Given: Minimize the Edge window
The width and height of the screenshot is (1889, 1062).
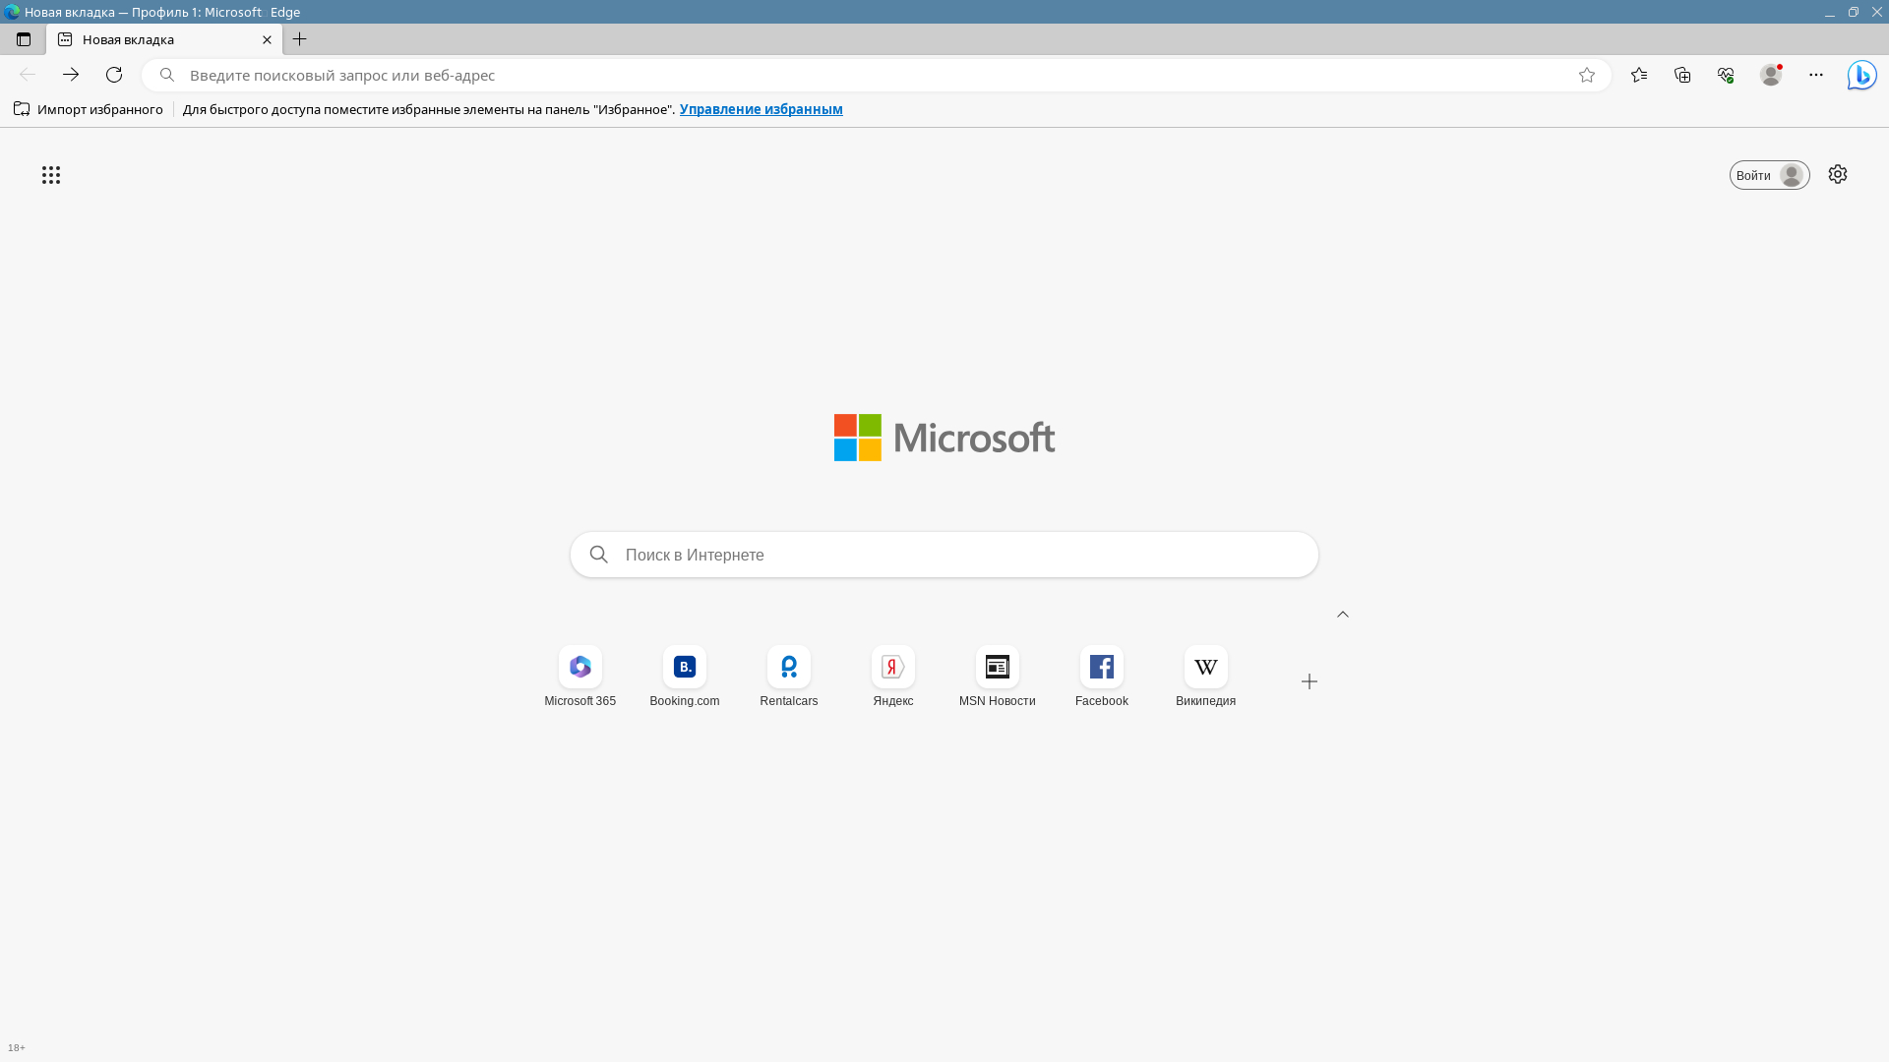Looking at the screenshot, I should click(x=1830, y=12).
